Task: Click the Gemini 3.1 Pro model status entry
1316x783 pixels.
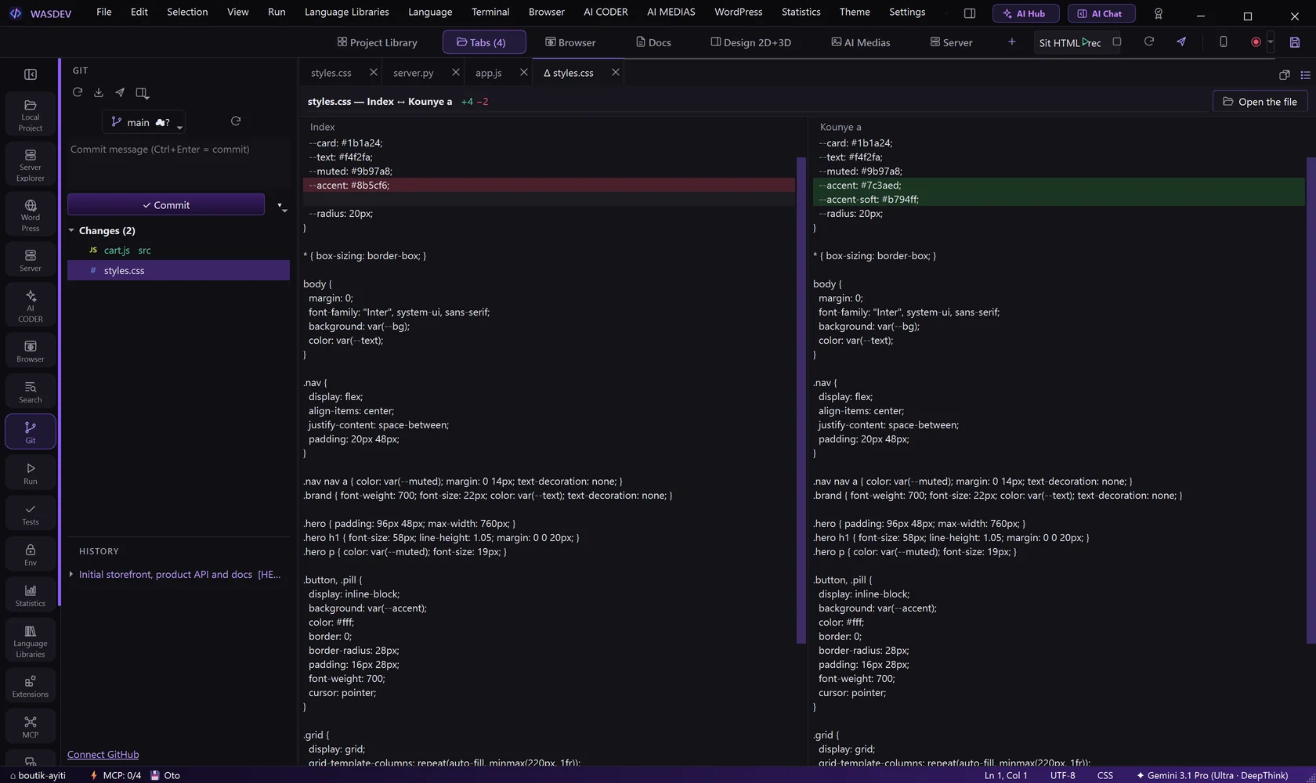Action: click(1212, 775)
